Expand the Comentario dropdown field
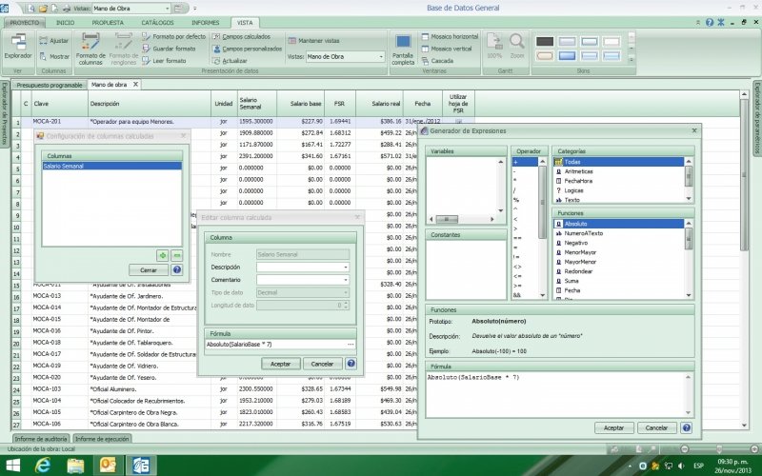The image size is (762, 476). (x=344, y=280)
